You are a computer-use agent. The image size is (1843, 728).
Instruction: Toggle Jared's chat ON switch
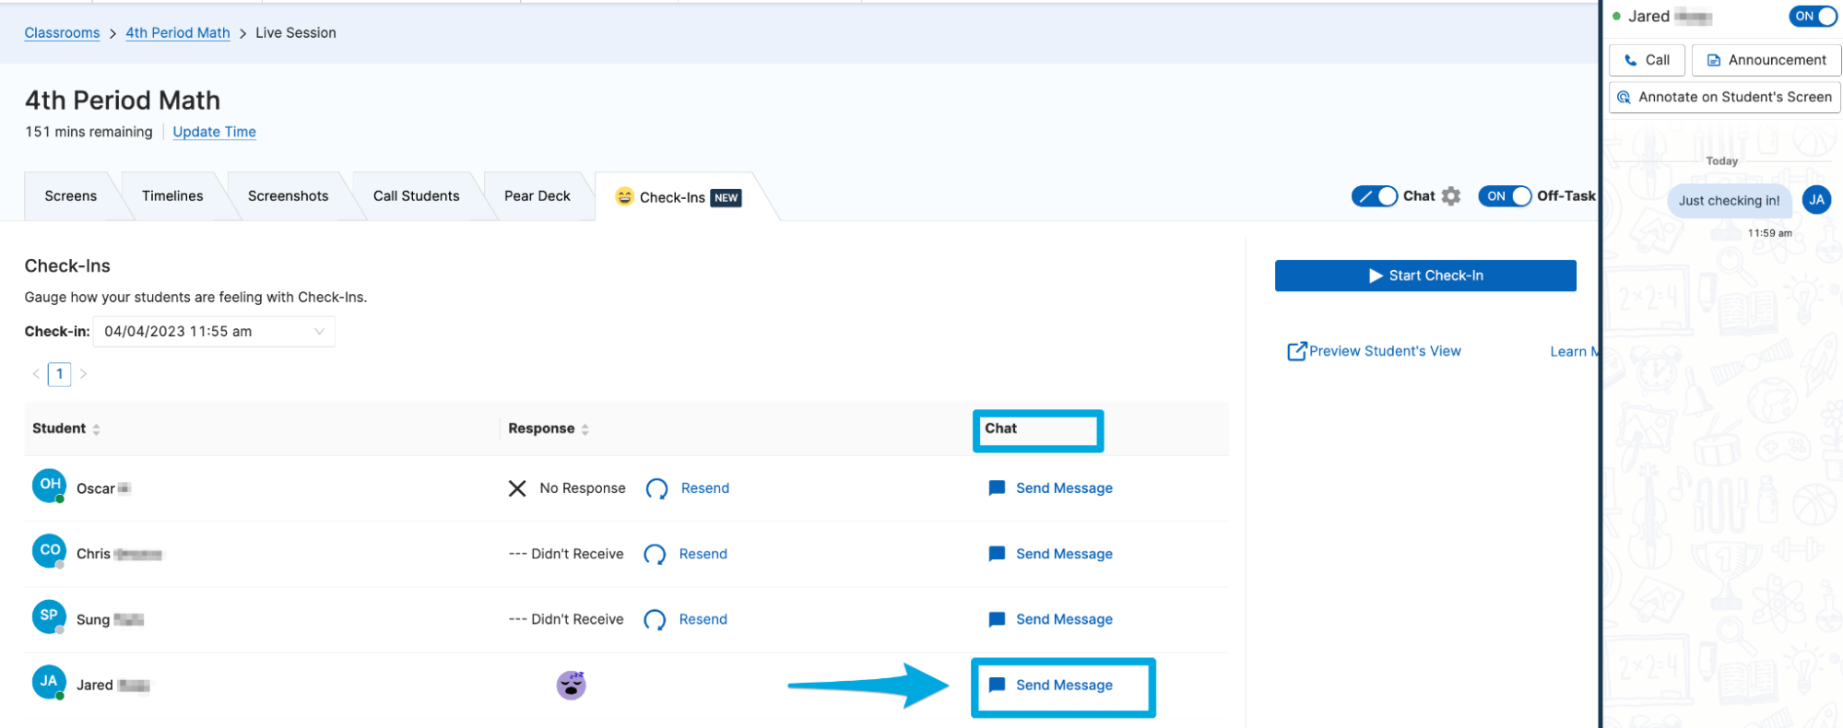click(1813, 17)
